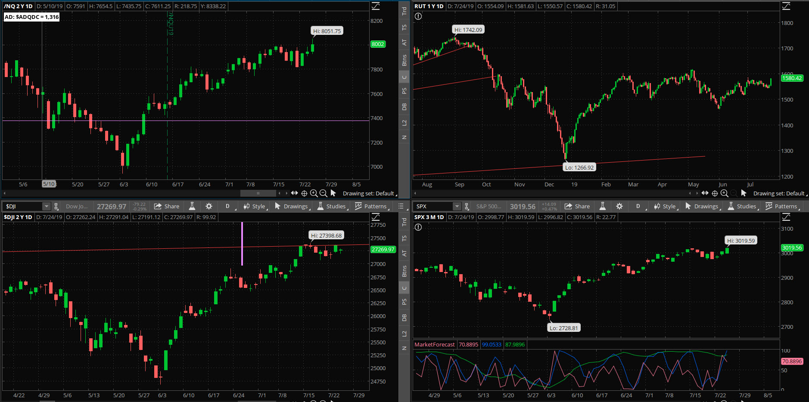Viewport: 809px width, 402px height.
Task: Toggle N side tab beside /NQ chart
Action: coord(404,137)
